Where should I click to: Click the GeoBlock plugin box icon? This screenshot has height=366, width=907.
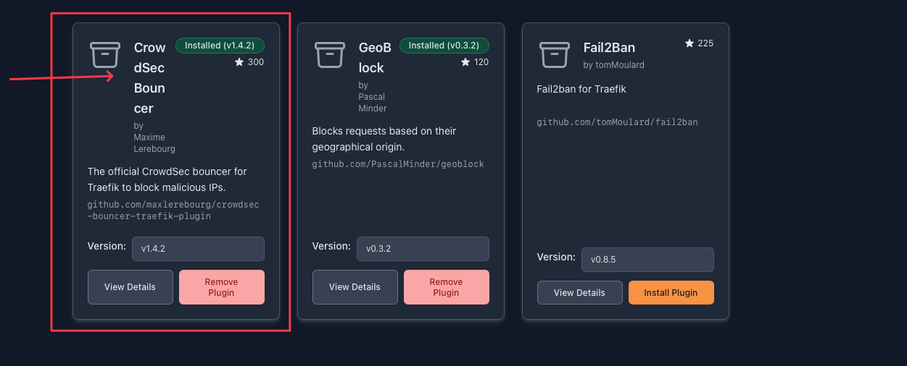tap(329, 56)
